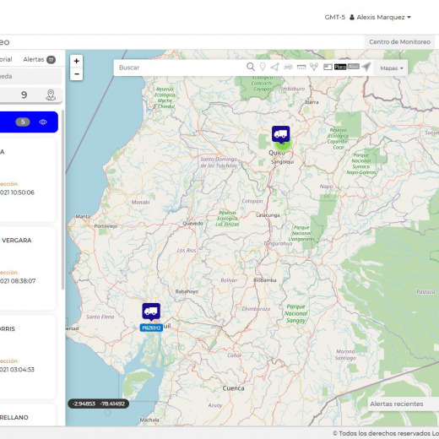Image resolution: width=439 pixels, height=439 pixels.
Task: Select the location pin tool in map toolbar
Action: [263, 67]
